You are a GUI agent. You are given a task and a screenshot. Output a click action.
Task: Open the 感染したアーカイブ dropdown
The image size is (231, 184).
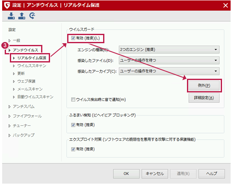[169, 71]
